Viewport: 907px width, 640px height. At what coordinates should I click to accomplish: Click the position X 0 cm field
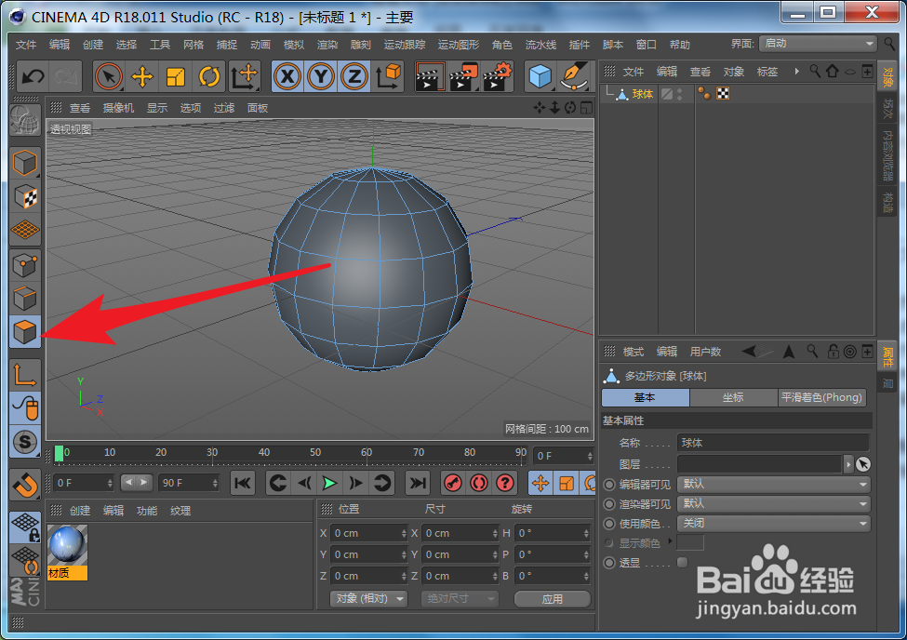coord(368,533)
